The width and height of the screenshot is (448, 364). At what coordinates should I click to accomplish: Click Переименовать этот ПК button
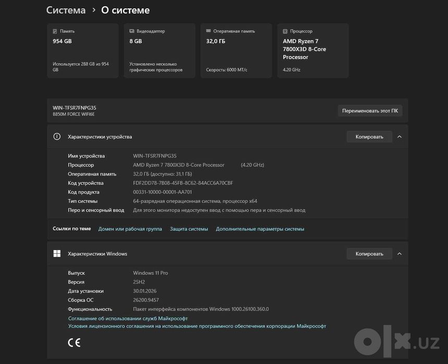click(370, 111)
